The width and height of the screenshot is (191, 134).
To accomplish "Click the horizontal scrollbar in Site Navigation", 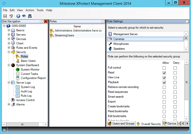I will tap(22, 124).
